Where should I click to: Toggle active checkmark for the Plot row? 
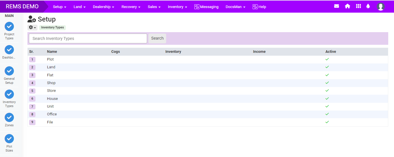click(327, 59)
